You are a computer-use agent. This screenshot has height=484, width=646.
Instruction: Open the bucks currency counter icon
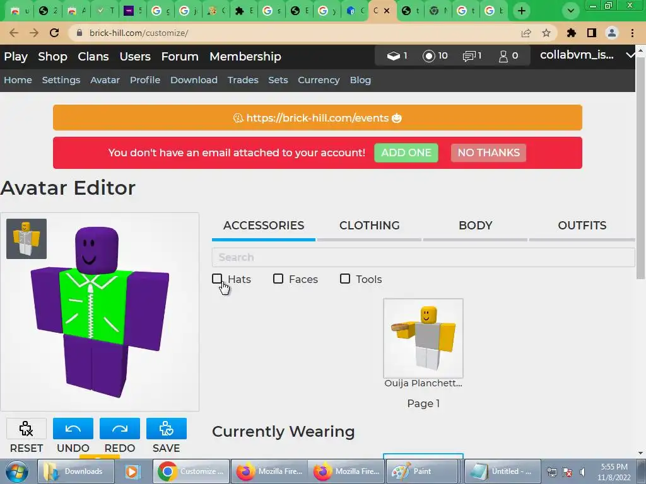pos(397,55)
